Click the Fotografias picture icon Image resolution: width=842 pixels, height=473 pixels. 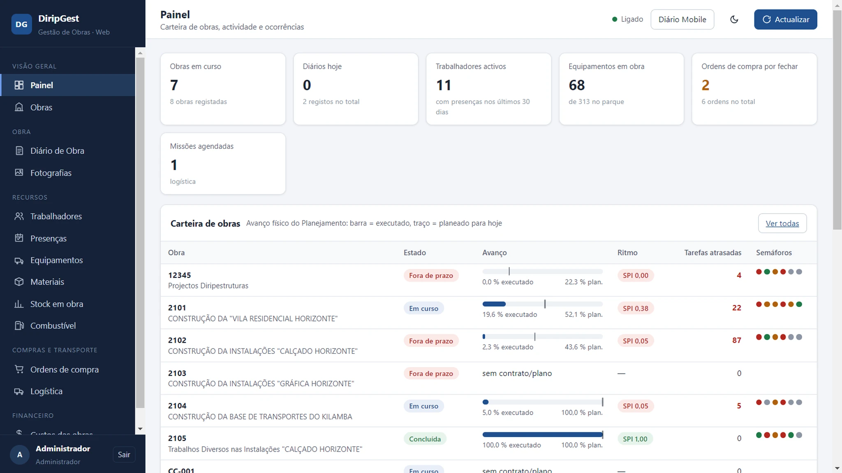(19, 173)
